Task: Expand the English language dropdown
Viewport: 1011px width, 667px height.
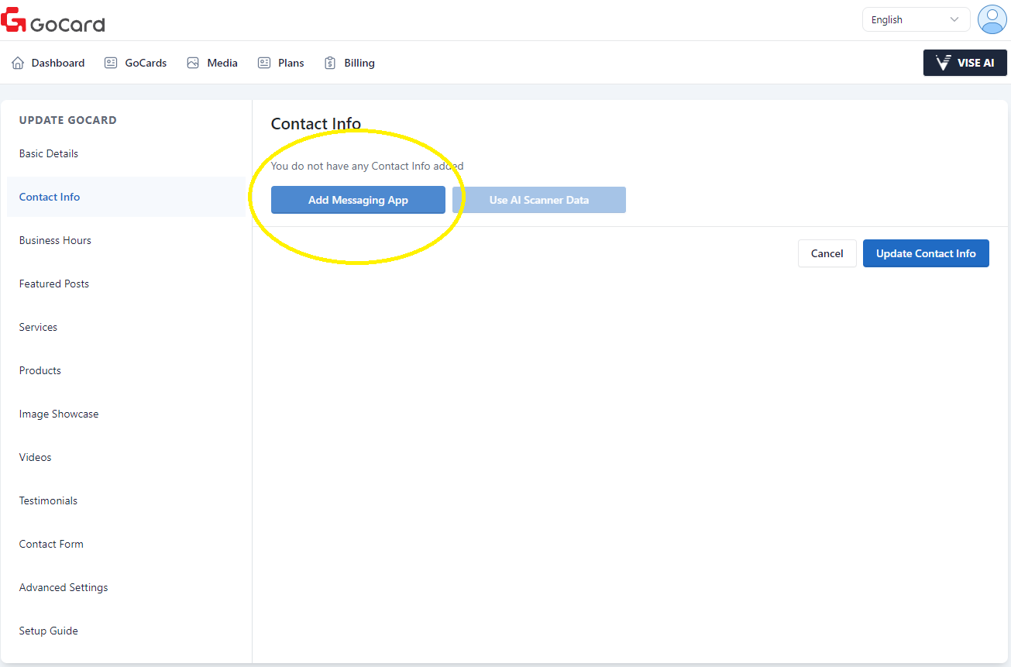Action: pos(915,20)
